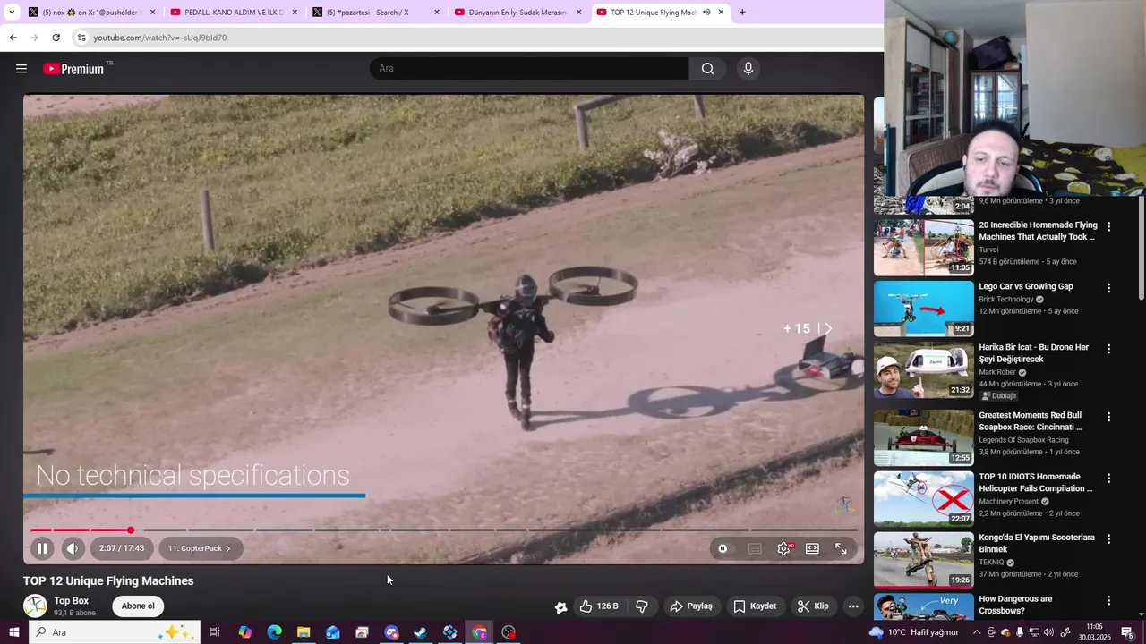This screenshot has height=644, width=1146.
Task: Mute the video using the speaker icon
Action: tap(73, 548)
